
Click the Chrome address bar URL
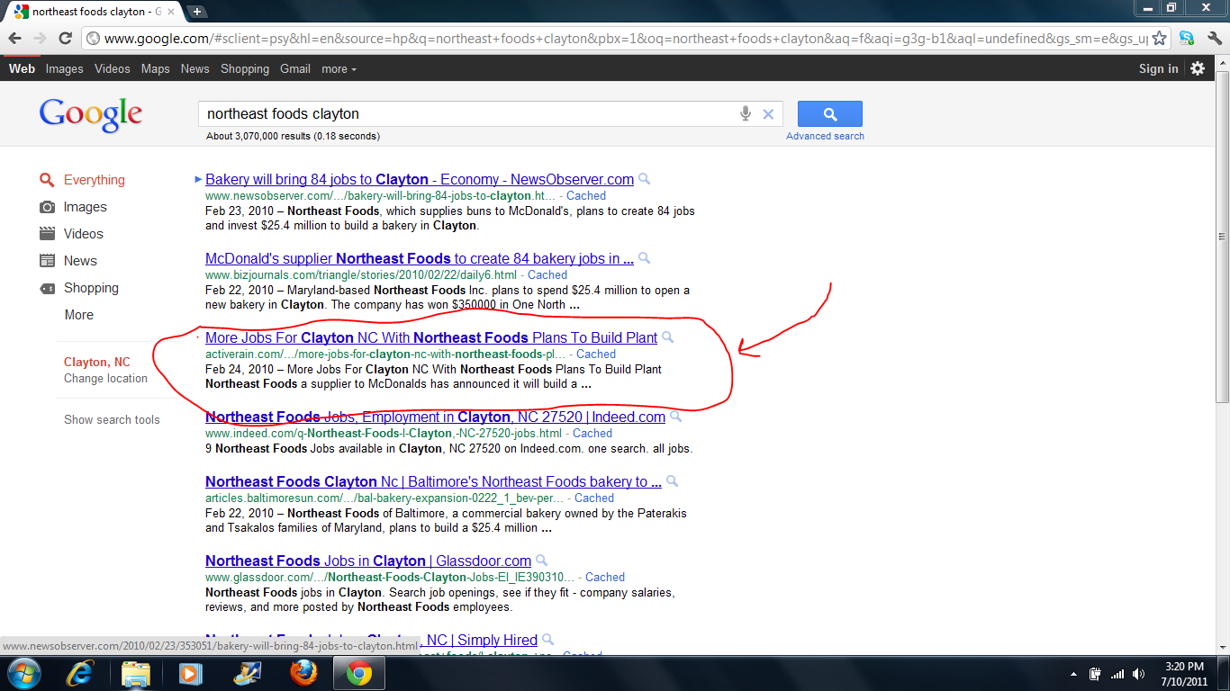625,39
